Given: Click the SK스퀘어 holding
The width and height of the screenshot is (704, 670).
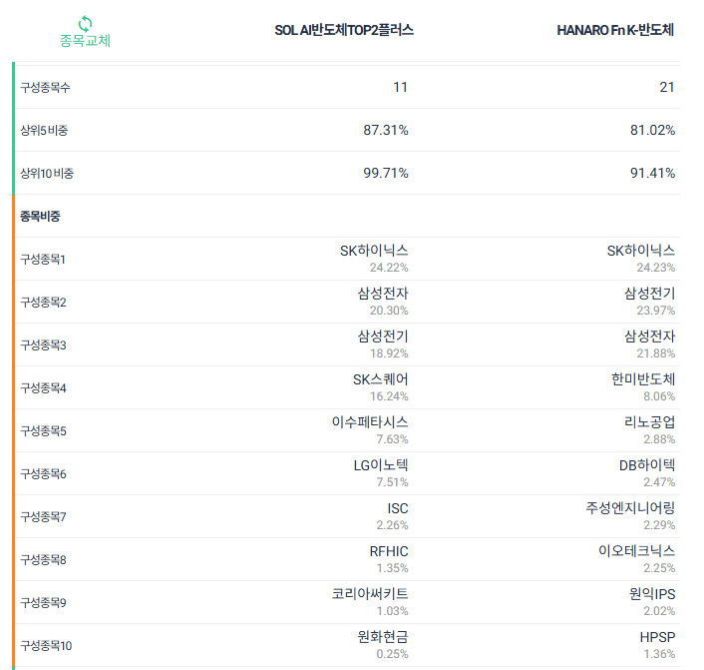Looking at the screenshot, I should pos(380,379).
